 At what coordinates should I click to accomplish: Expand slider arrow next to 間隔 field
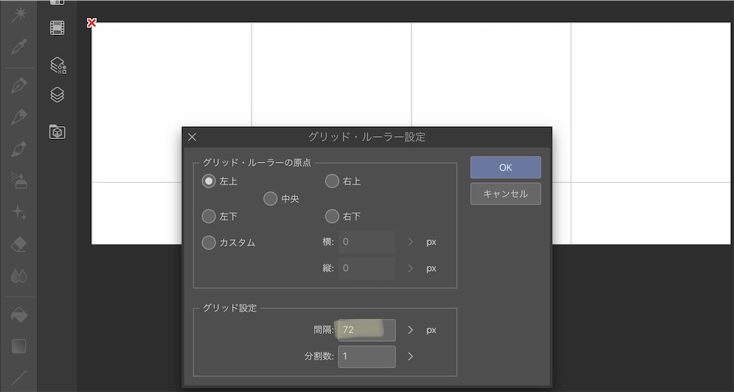(410, 330)
